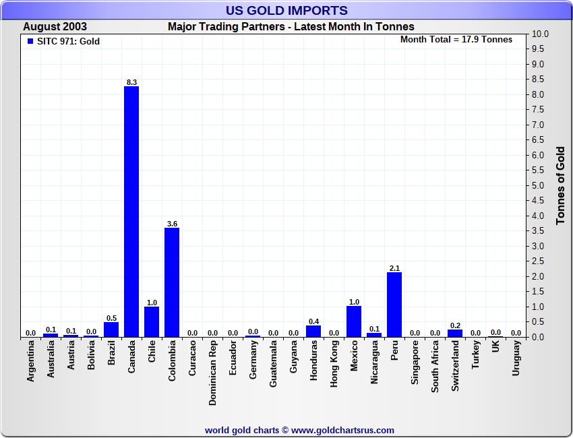573x438 pixels.
Task: Click the Peru bar in the chart
Action: [394, 305]
